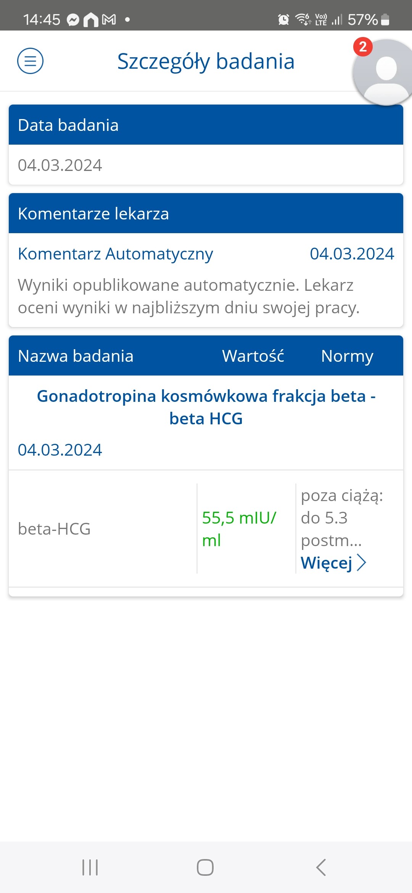
Task: Tap the chevron arrow beside Więcej
Action: click(x=361, y=563)
